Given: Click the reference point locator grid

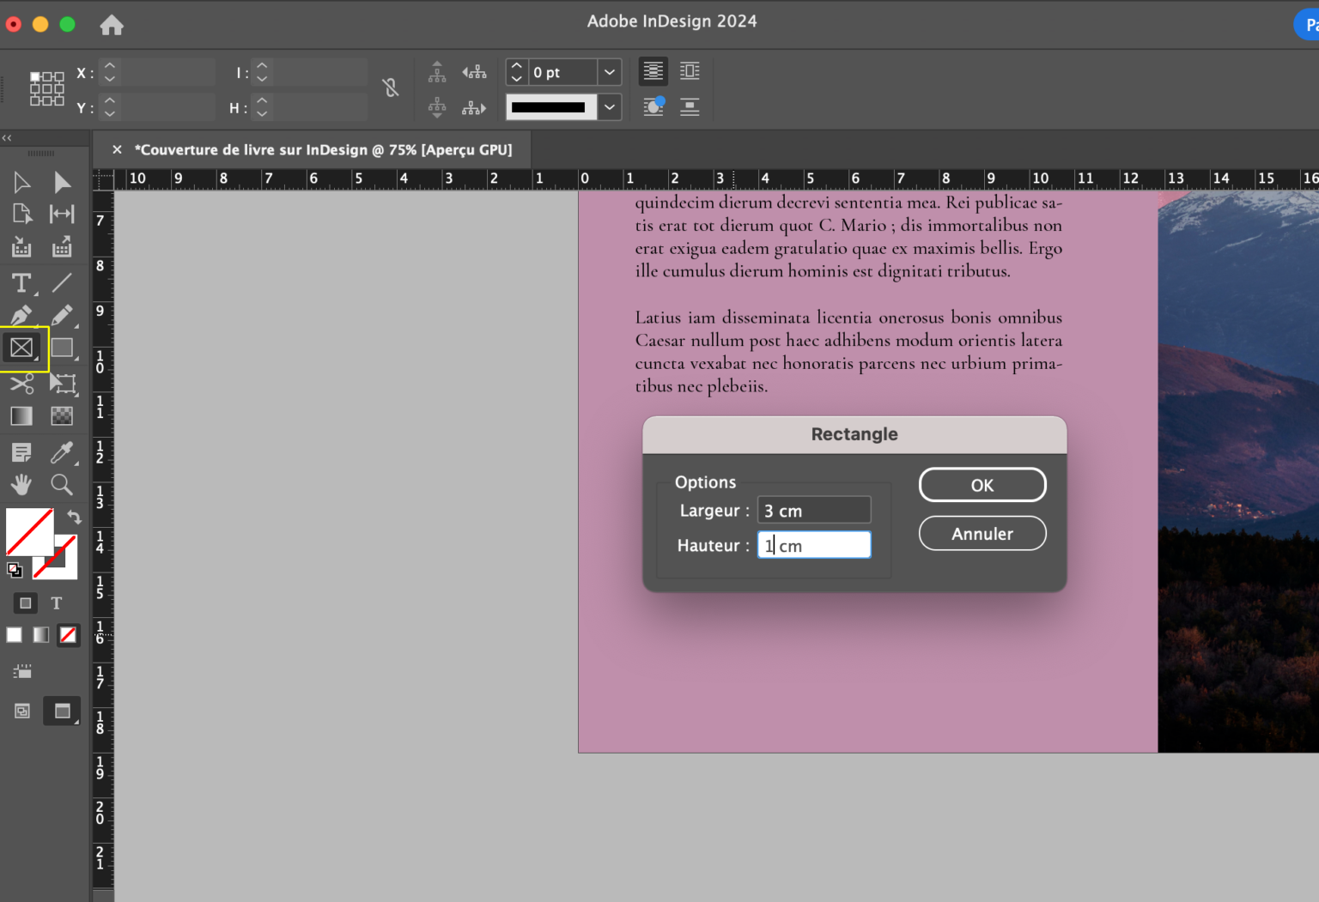Looking at the screenshot, I should click(47, 88).
